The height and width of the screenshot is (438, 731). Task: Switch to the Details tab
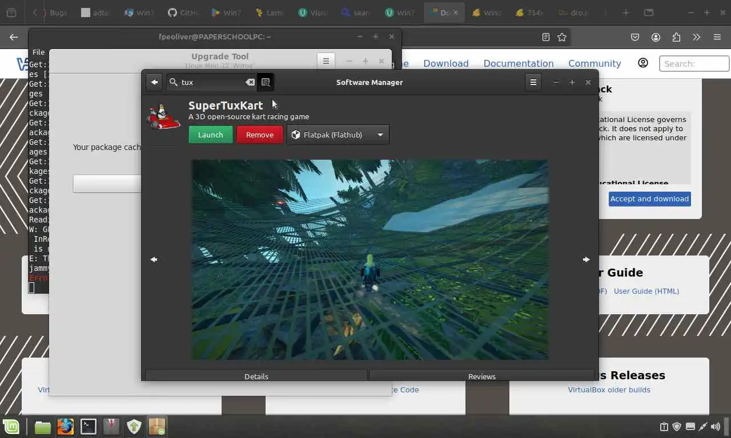point(256,376)
